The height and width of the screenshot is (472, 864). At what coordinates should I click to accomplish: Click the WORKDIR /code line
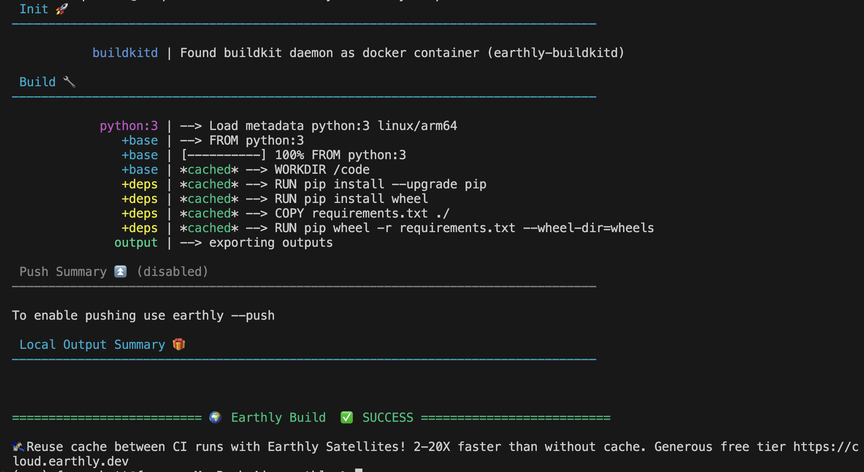click(x=322, y=169)
